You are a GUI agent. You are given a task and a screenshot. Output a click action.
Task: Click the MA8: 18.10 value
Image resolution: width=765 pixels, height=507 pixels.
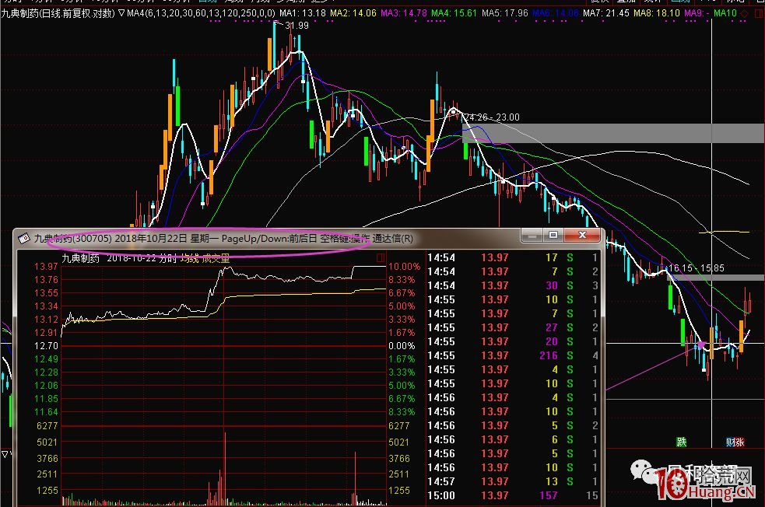[657, 13]
